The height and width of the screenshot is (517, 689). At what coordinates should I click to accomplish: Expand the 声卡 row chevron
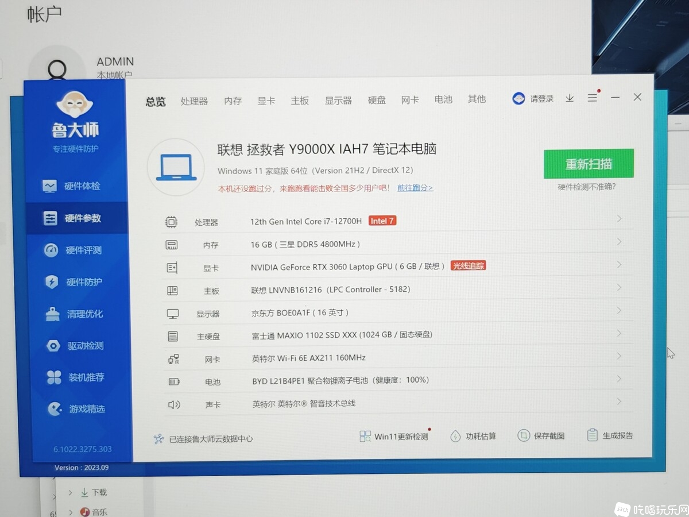click(619, 402)
